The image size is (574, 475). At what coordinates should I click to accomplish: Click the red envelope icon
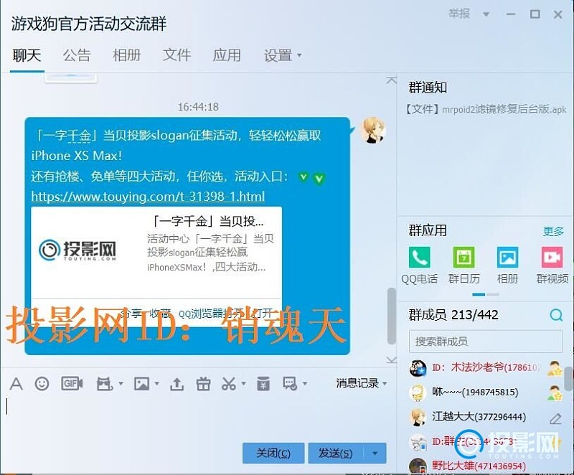pos(263,384)
